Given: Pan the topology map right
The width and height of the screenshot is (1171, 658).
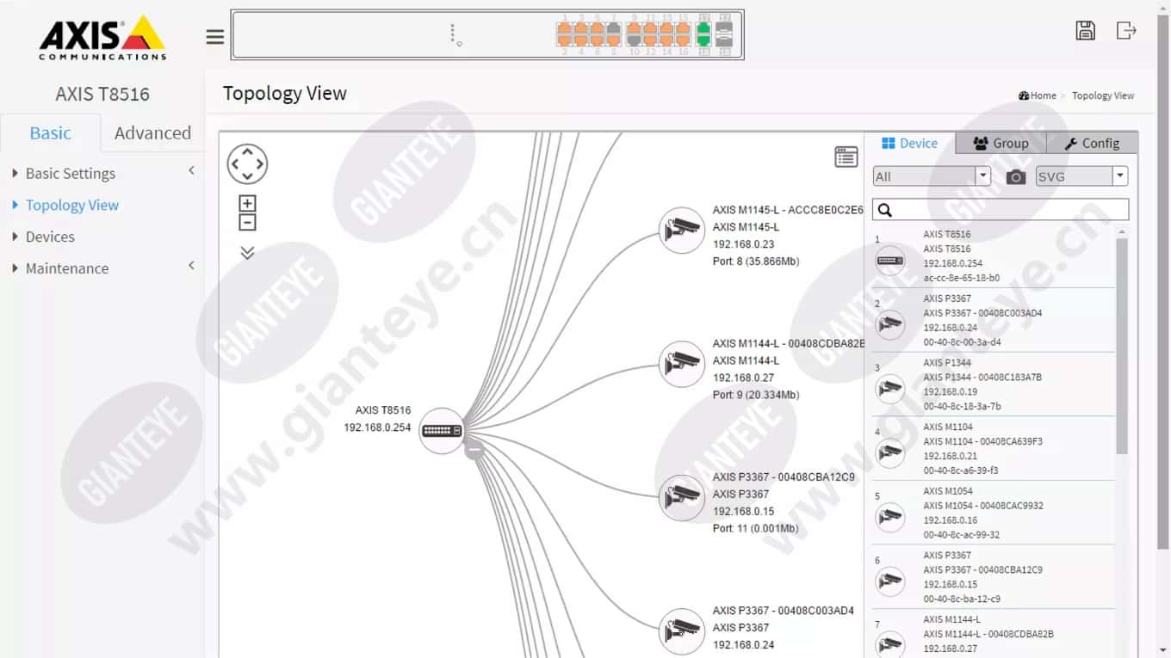Looking at the screenshot, I should 260,164.
